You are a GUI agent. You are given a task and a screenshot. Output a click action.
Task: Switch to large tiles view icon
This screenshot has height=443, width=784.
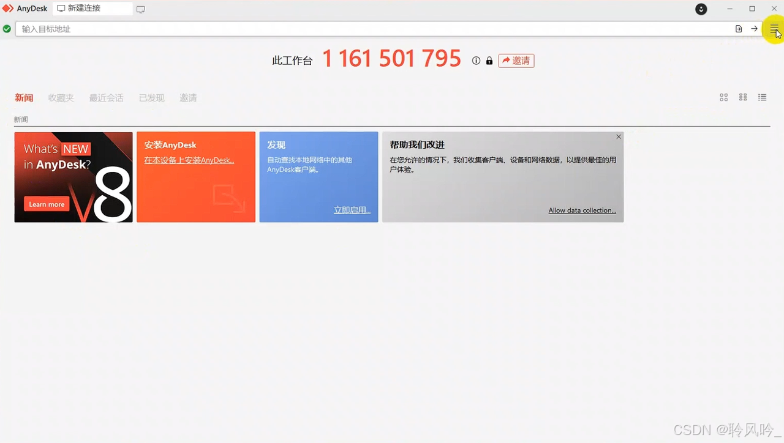(x=723, y=97)
